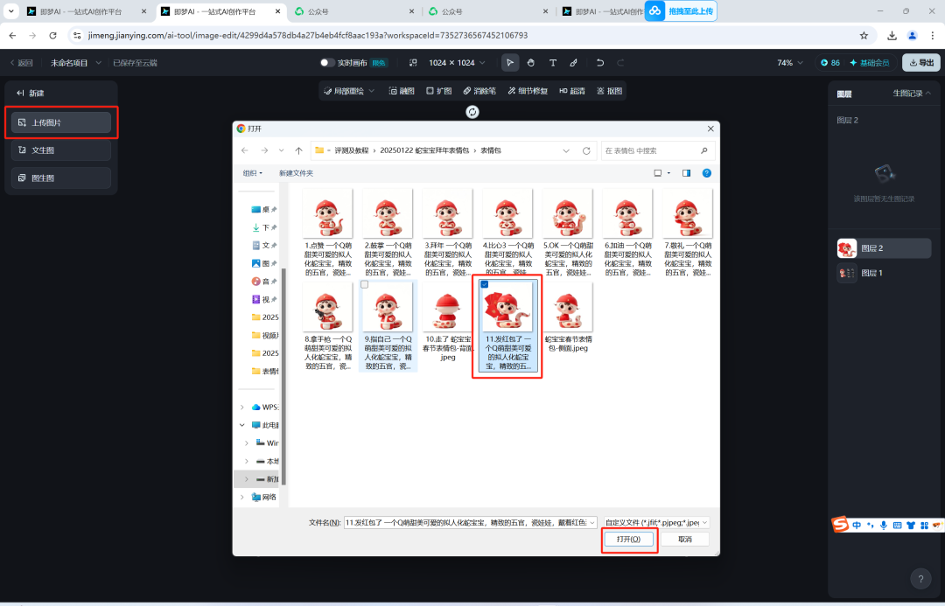The width and height of the screenshot is (945, 606).
Task: Select the Text tool in top toolbar
Action: (553, 62)
